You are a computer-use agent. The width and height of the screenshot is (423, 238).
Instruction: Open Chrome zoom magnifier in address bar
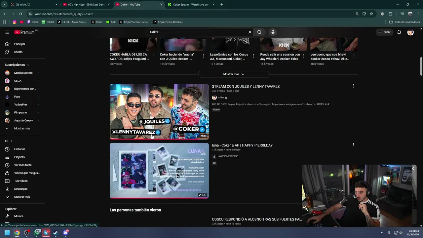pyautogui.click(x=357, y=14)
